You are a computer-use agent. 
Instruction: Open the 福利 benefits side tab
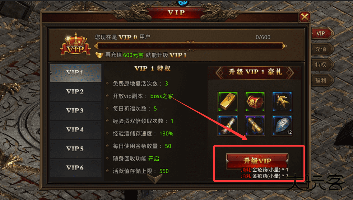click(322, 80)
